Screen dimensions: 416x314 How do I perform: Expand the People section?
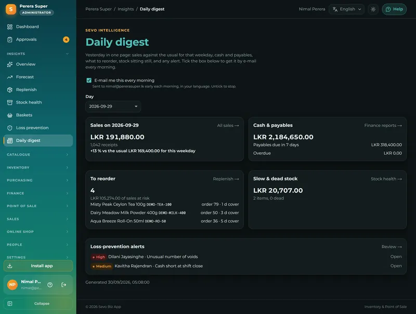coord(38,245)
